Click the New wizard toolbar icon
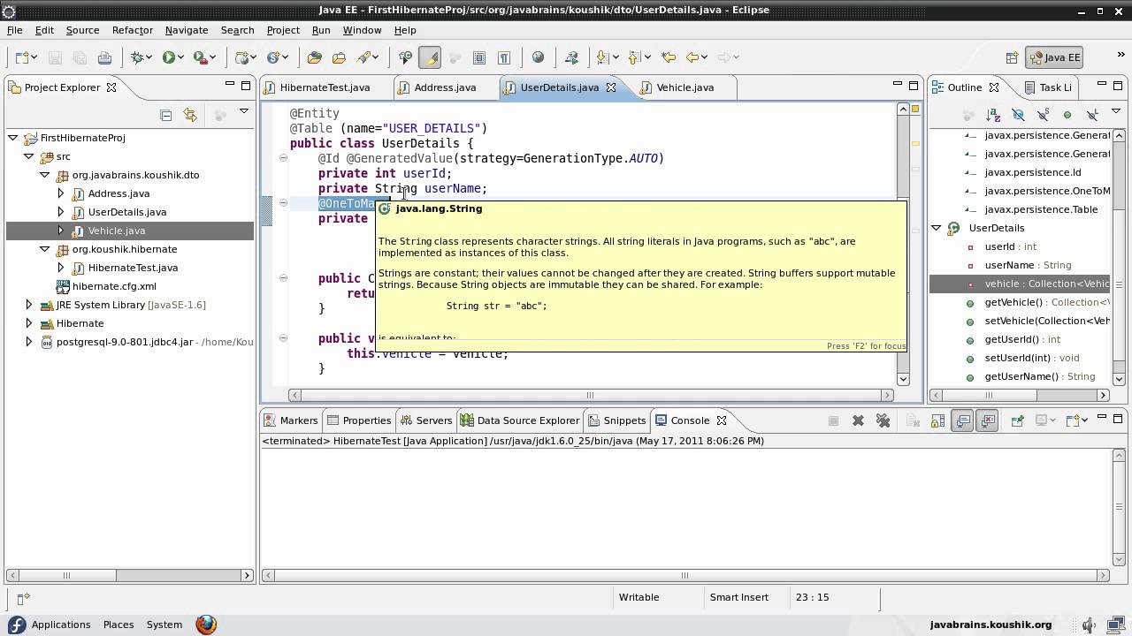 (21, 57)
